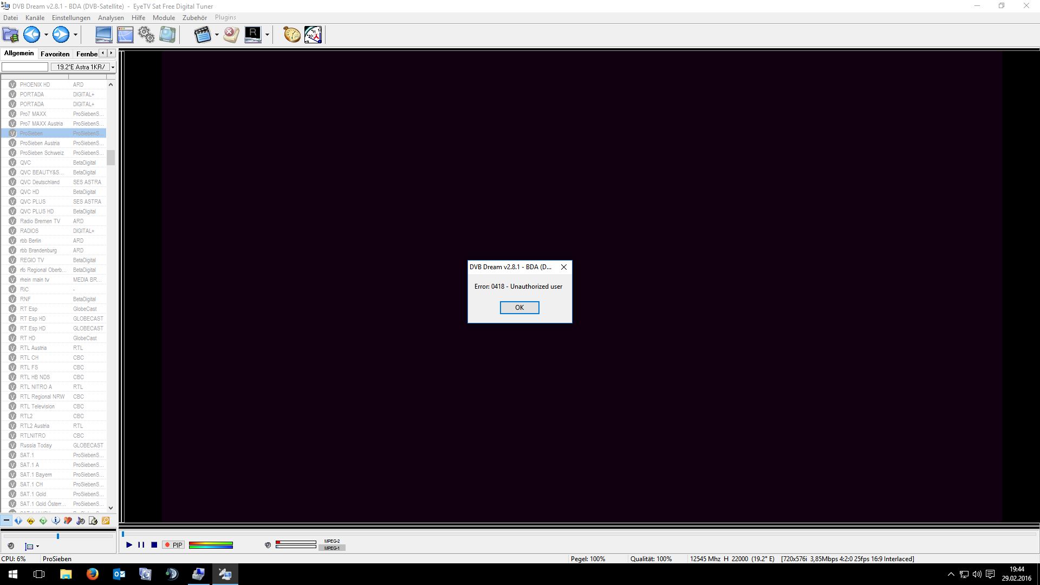Click the clapperboard recording icon in toolbar
Image resolution: width=1040 pixels, height=585 pixels.
(202, 35)
